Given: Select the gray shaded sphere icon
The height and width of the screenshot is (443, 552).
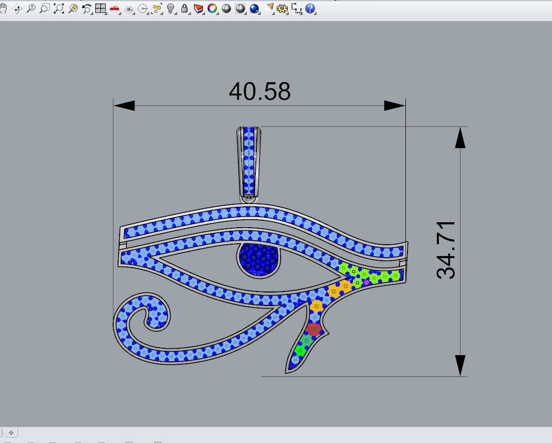Looking at the screenshot, I should [226, 8].
